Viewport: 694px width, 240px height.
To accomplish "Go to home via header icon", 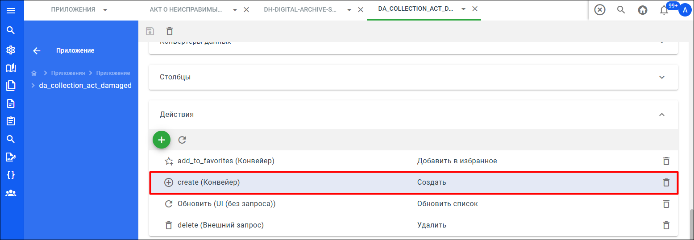I will tap(643, 10).
